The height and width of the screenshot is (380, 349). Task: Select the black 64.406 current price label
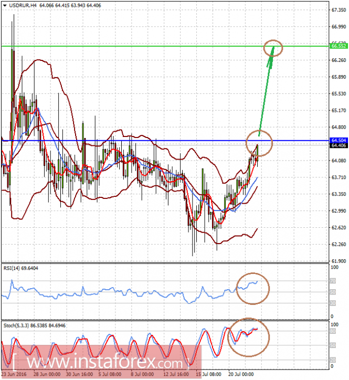coord(339,145)
